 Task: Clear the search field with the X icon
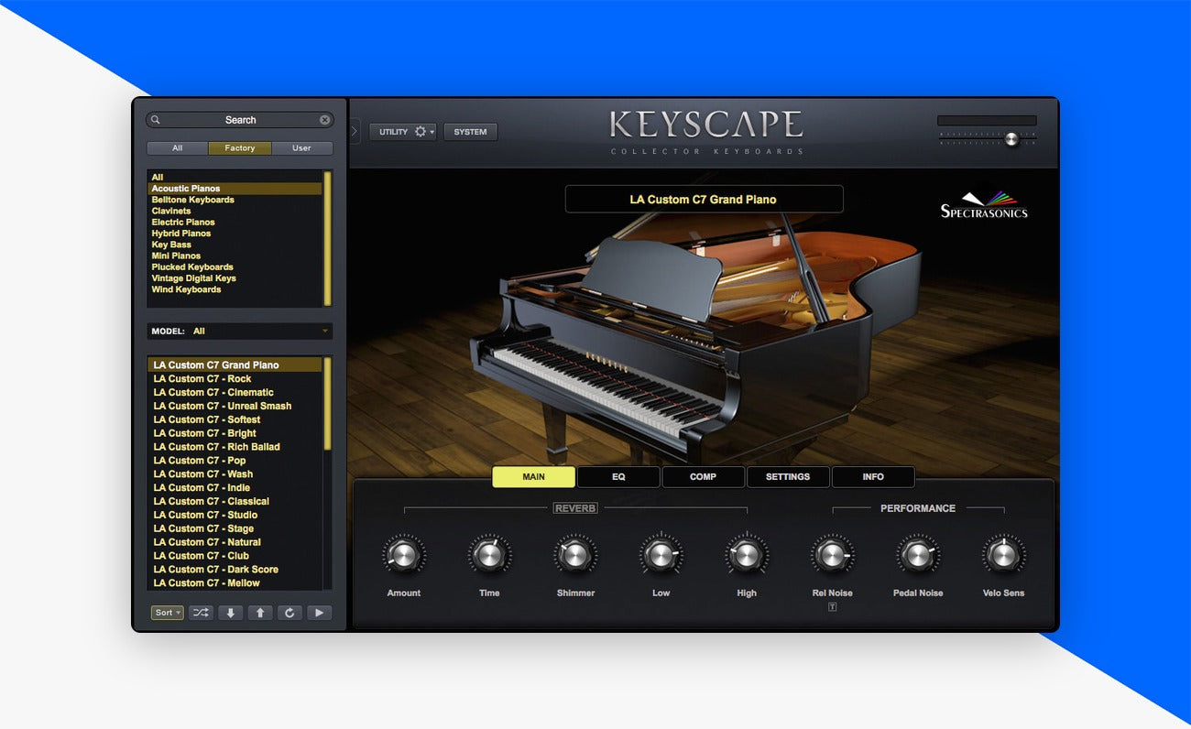click(x=324, y=120)
